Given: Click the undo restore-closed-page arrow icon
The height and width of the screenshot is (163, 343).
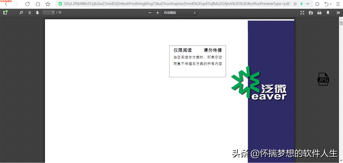Looking at the screenshot, I should (x=326, y=4).
